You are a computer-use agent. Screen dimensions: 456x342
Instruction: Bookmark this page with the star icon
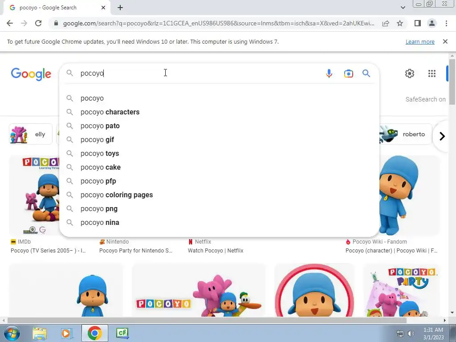point(400,23)
